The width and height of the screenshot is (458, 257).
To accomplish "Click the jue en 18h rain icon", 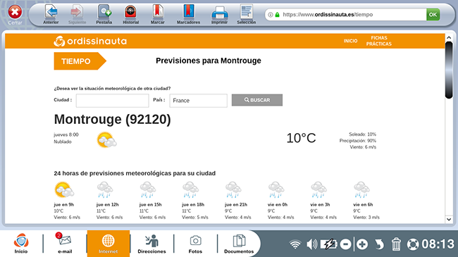I will (x=190, y=189).
